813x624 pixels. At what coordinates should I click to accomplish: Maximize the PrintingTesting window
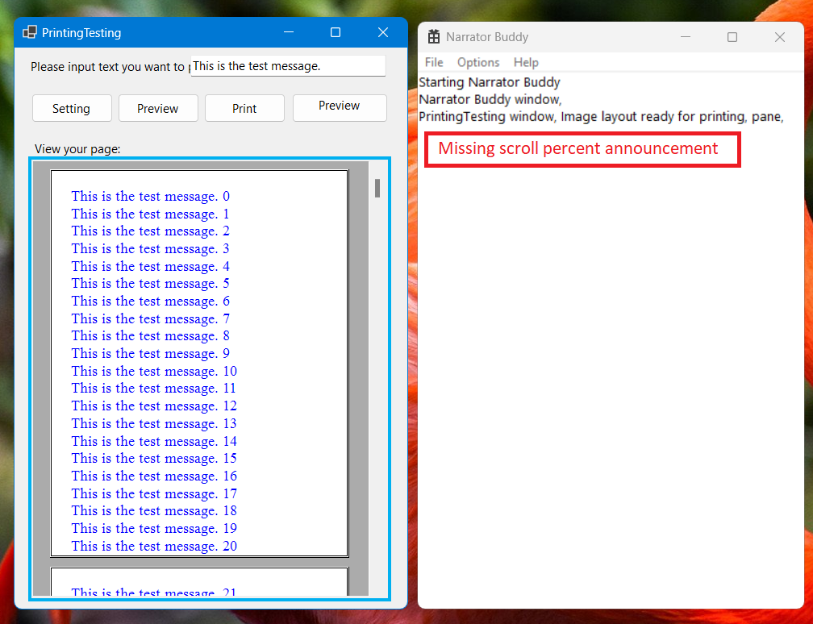click(335, 32)
